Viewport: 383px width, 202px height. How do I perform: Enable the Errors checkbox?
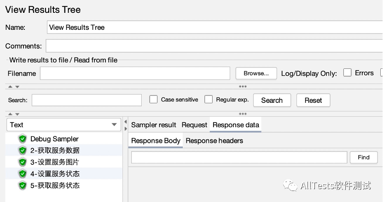(348, 73)
